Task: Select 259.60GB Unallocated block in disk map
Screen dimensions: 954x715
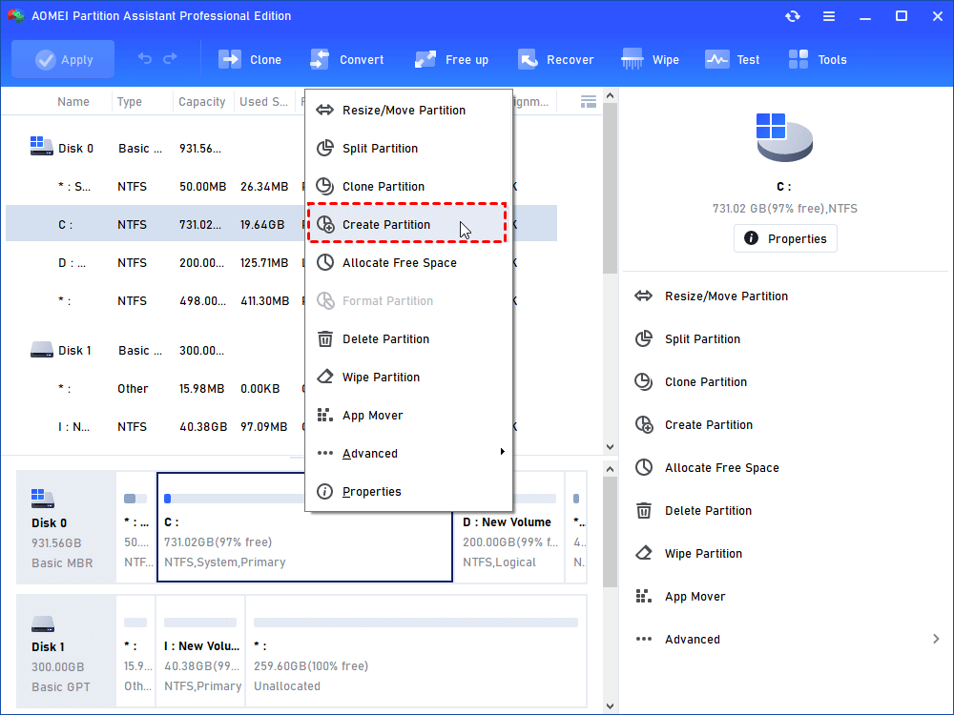Action: [416, 650]
